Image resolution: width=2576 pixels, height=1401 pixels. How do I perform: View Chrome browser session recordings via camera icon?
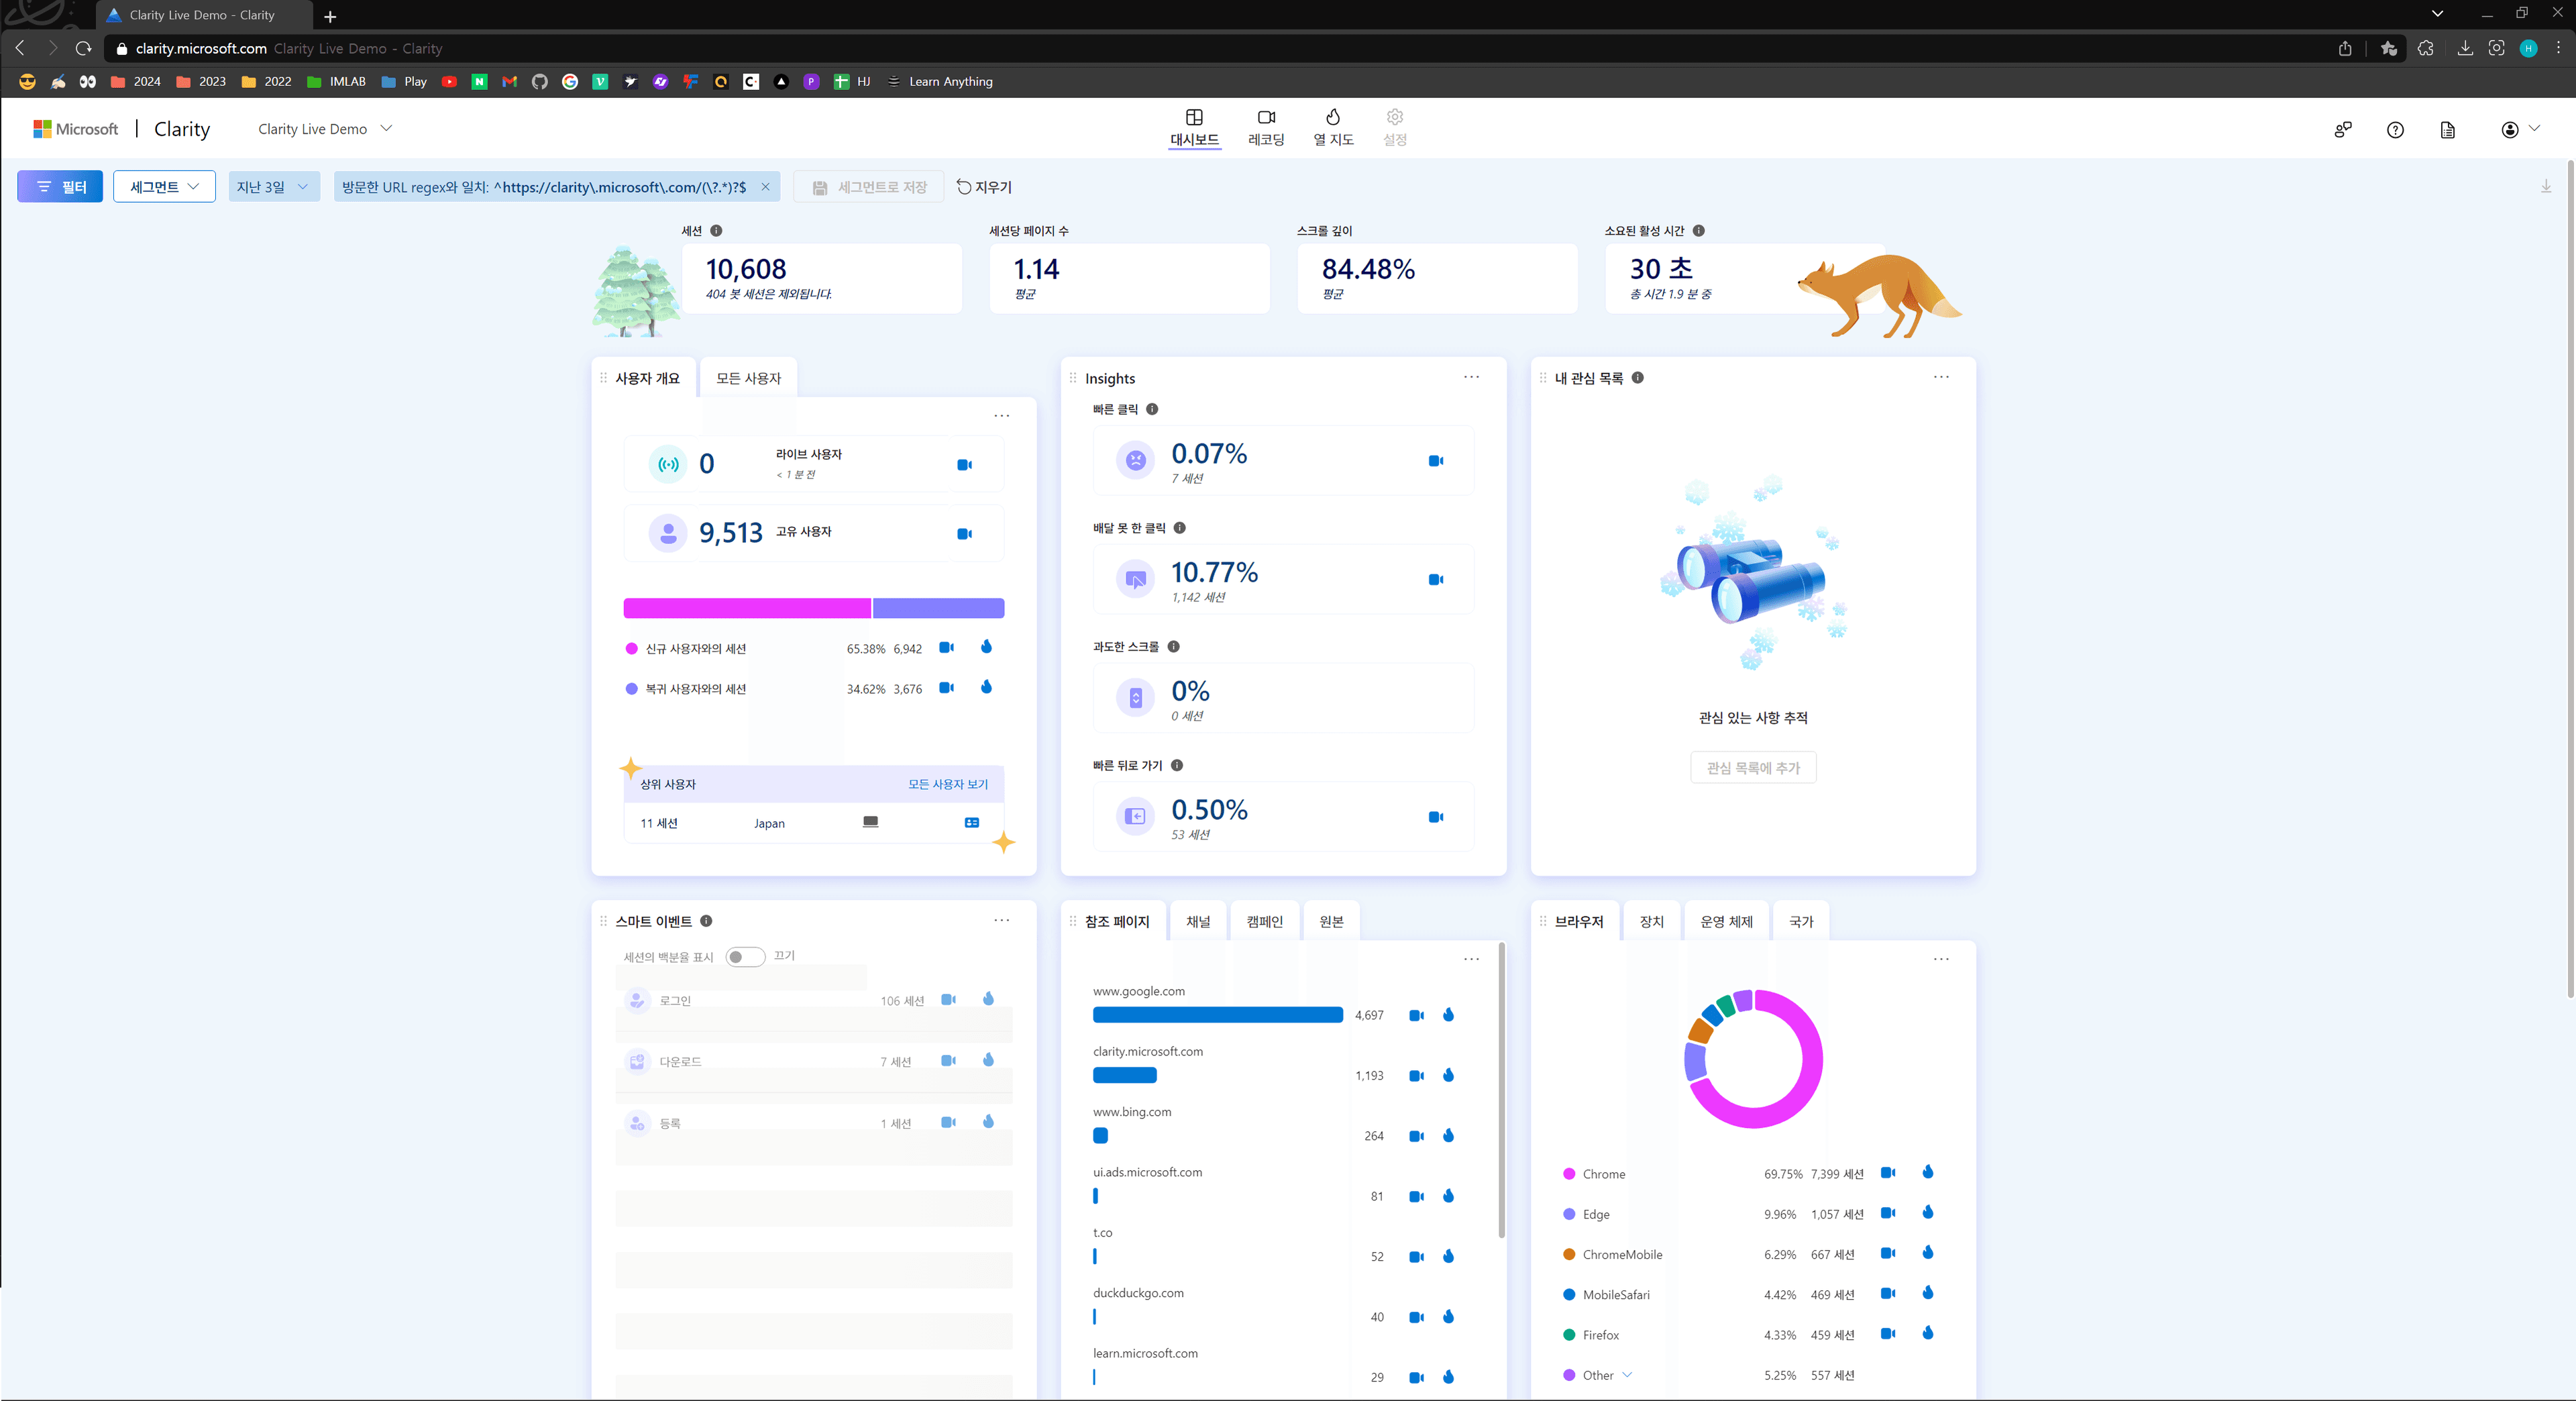click(1887, 1173)
